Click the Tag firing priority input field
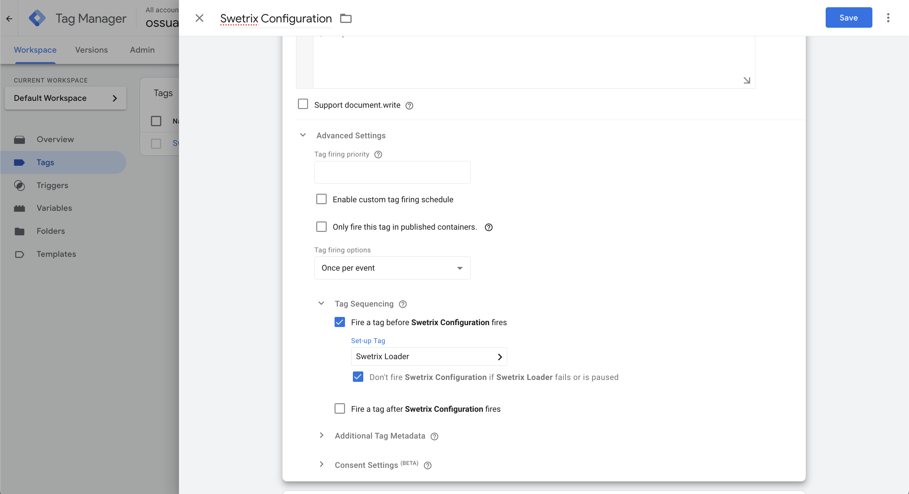909x494 pixels. pyautogui.click(x=392, y=172)
